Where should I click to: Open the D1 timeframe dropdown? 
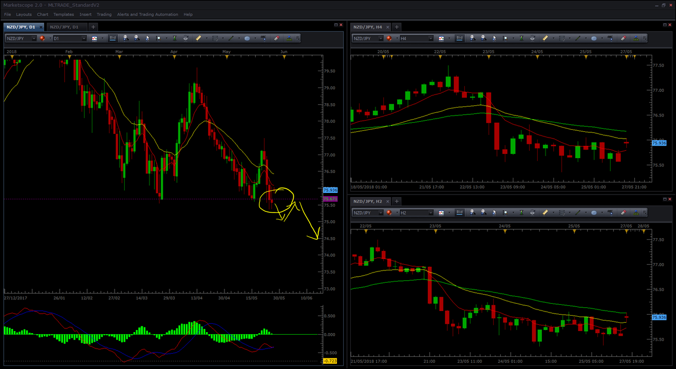70,38
